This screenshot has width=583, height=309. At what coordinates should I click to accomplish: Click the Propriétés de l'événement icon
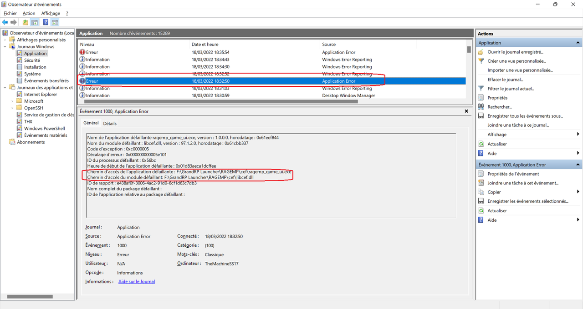tap(481, 174)
